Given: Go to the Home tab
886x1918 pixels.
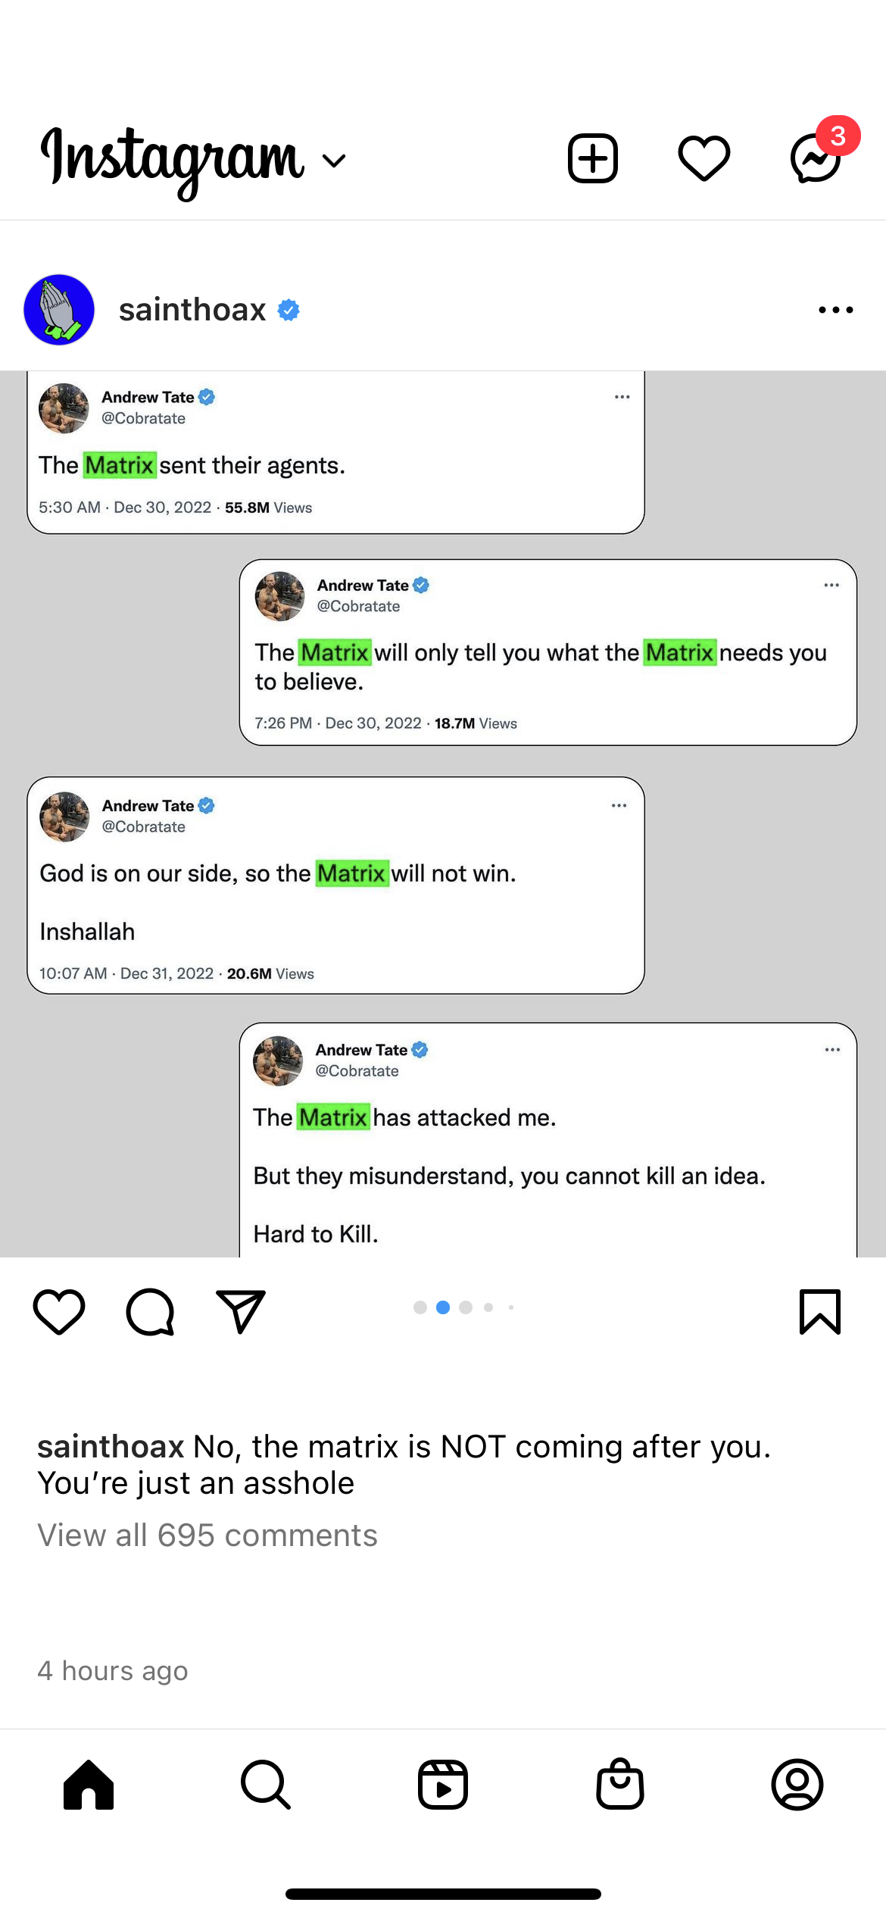Looking at the screenshot, I should tap(89, 1785).
